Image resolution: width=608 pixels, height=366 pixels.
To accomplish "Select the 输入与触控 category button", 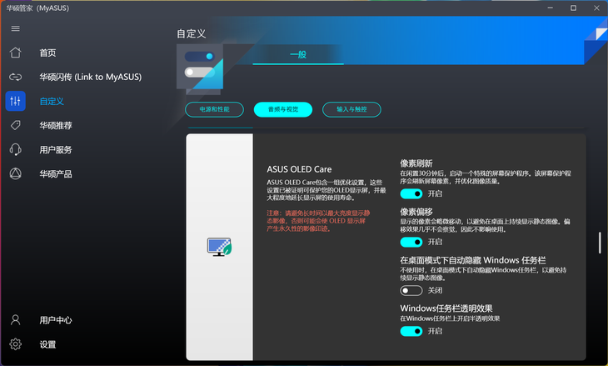I will (351, 109).
